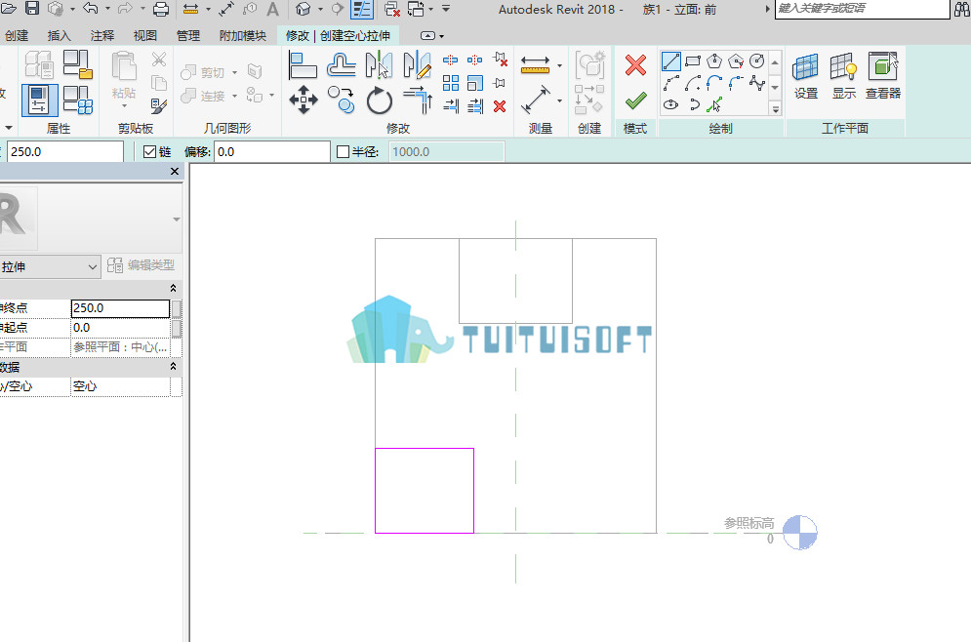Click the Save icon in the quick access toolbar

32,8
